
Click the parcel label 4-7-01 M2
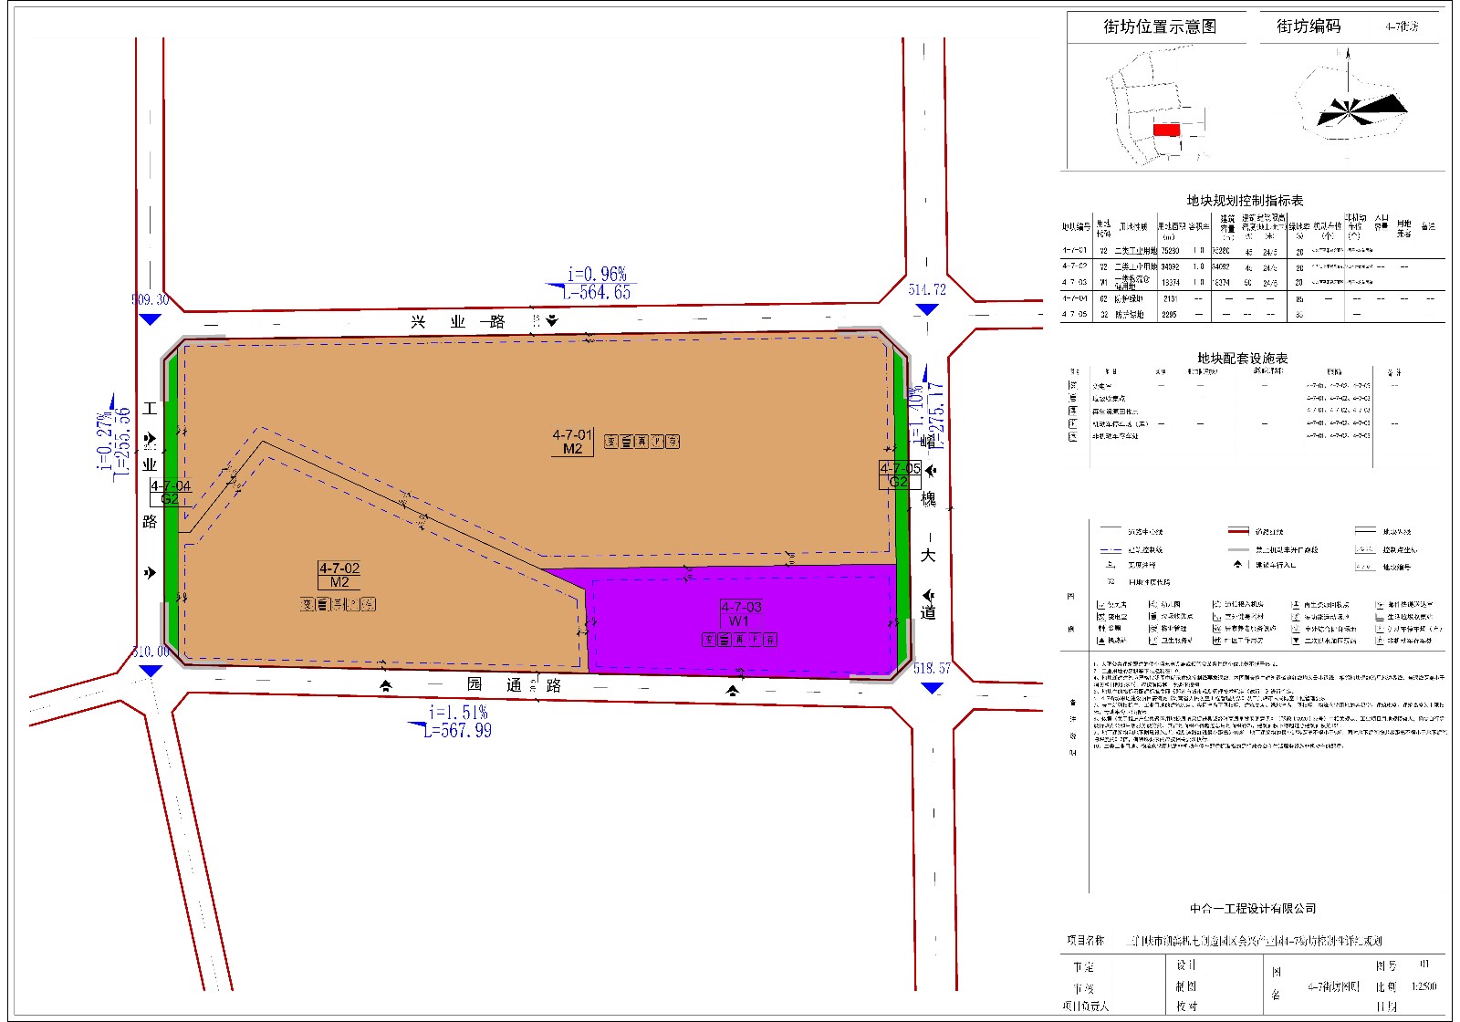coord(572,442)
